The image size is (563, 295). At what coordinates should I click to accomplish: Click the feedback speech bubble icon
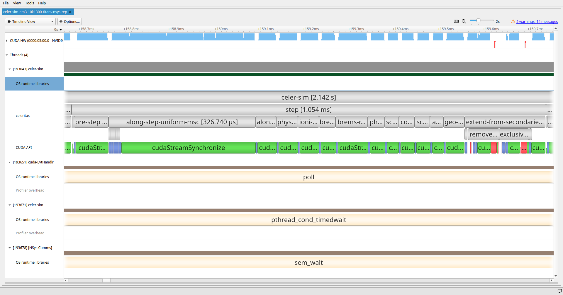coord(559,291)
